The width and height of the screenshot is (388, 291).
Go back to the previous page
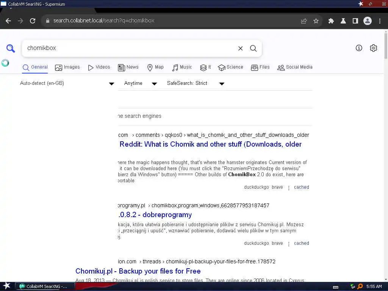click(x=8, y=21)
